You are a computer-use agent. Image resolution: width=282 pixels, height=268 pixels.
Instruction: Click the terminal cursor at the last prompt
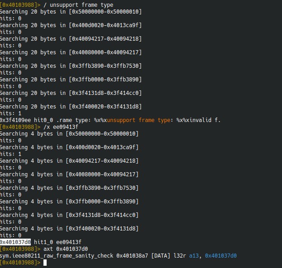tap(45, 263)
